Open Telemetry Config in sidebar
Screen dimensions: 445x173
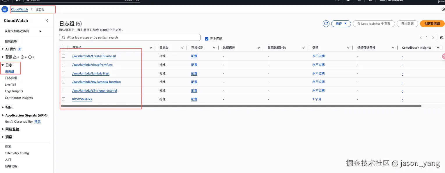17,153
